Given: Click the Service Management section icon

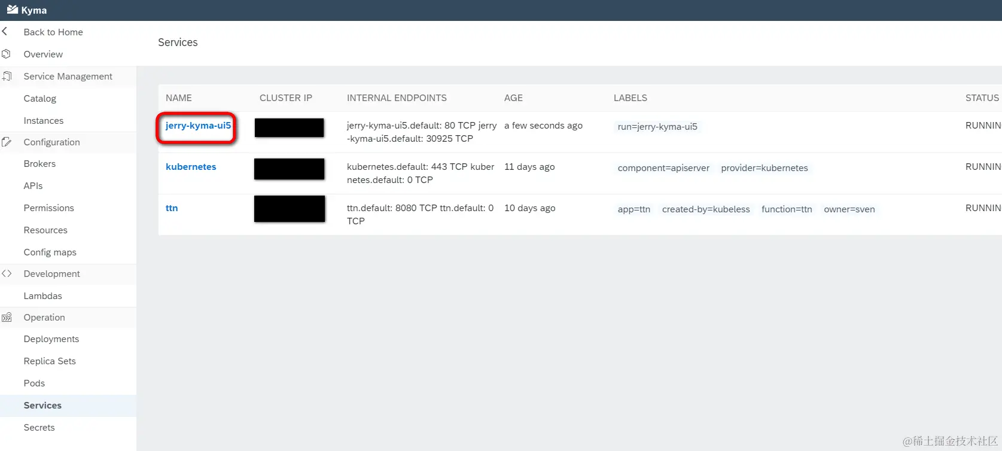Looking at the screenshot, I should [7, 76].
